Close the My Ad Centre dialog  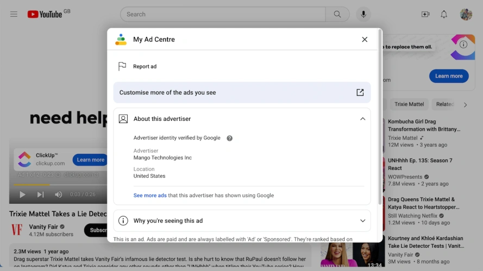365,40
